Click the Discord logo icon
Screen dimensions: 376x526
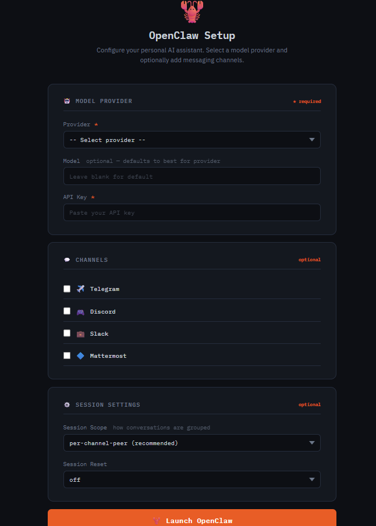(x=80, y=311)
